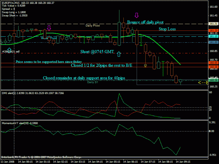
Task: Select the small orange up arrow near the 160.65 line
Action: (145, 65)
